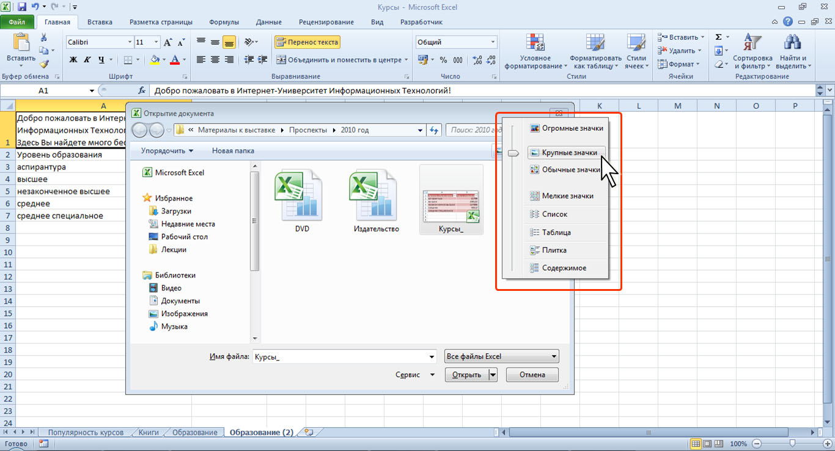Click Новая папка in dialog toolbar

coord(233,151)
